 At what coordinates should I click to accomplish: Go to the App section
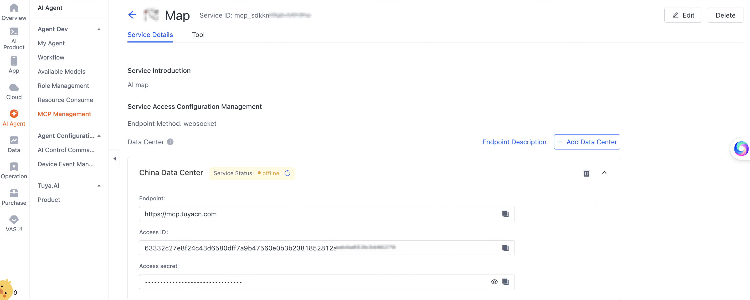(x=14, y=65)
